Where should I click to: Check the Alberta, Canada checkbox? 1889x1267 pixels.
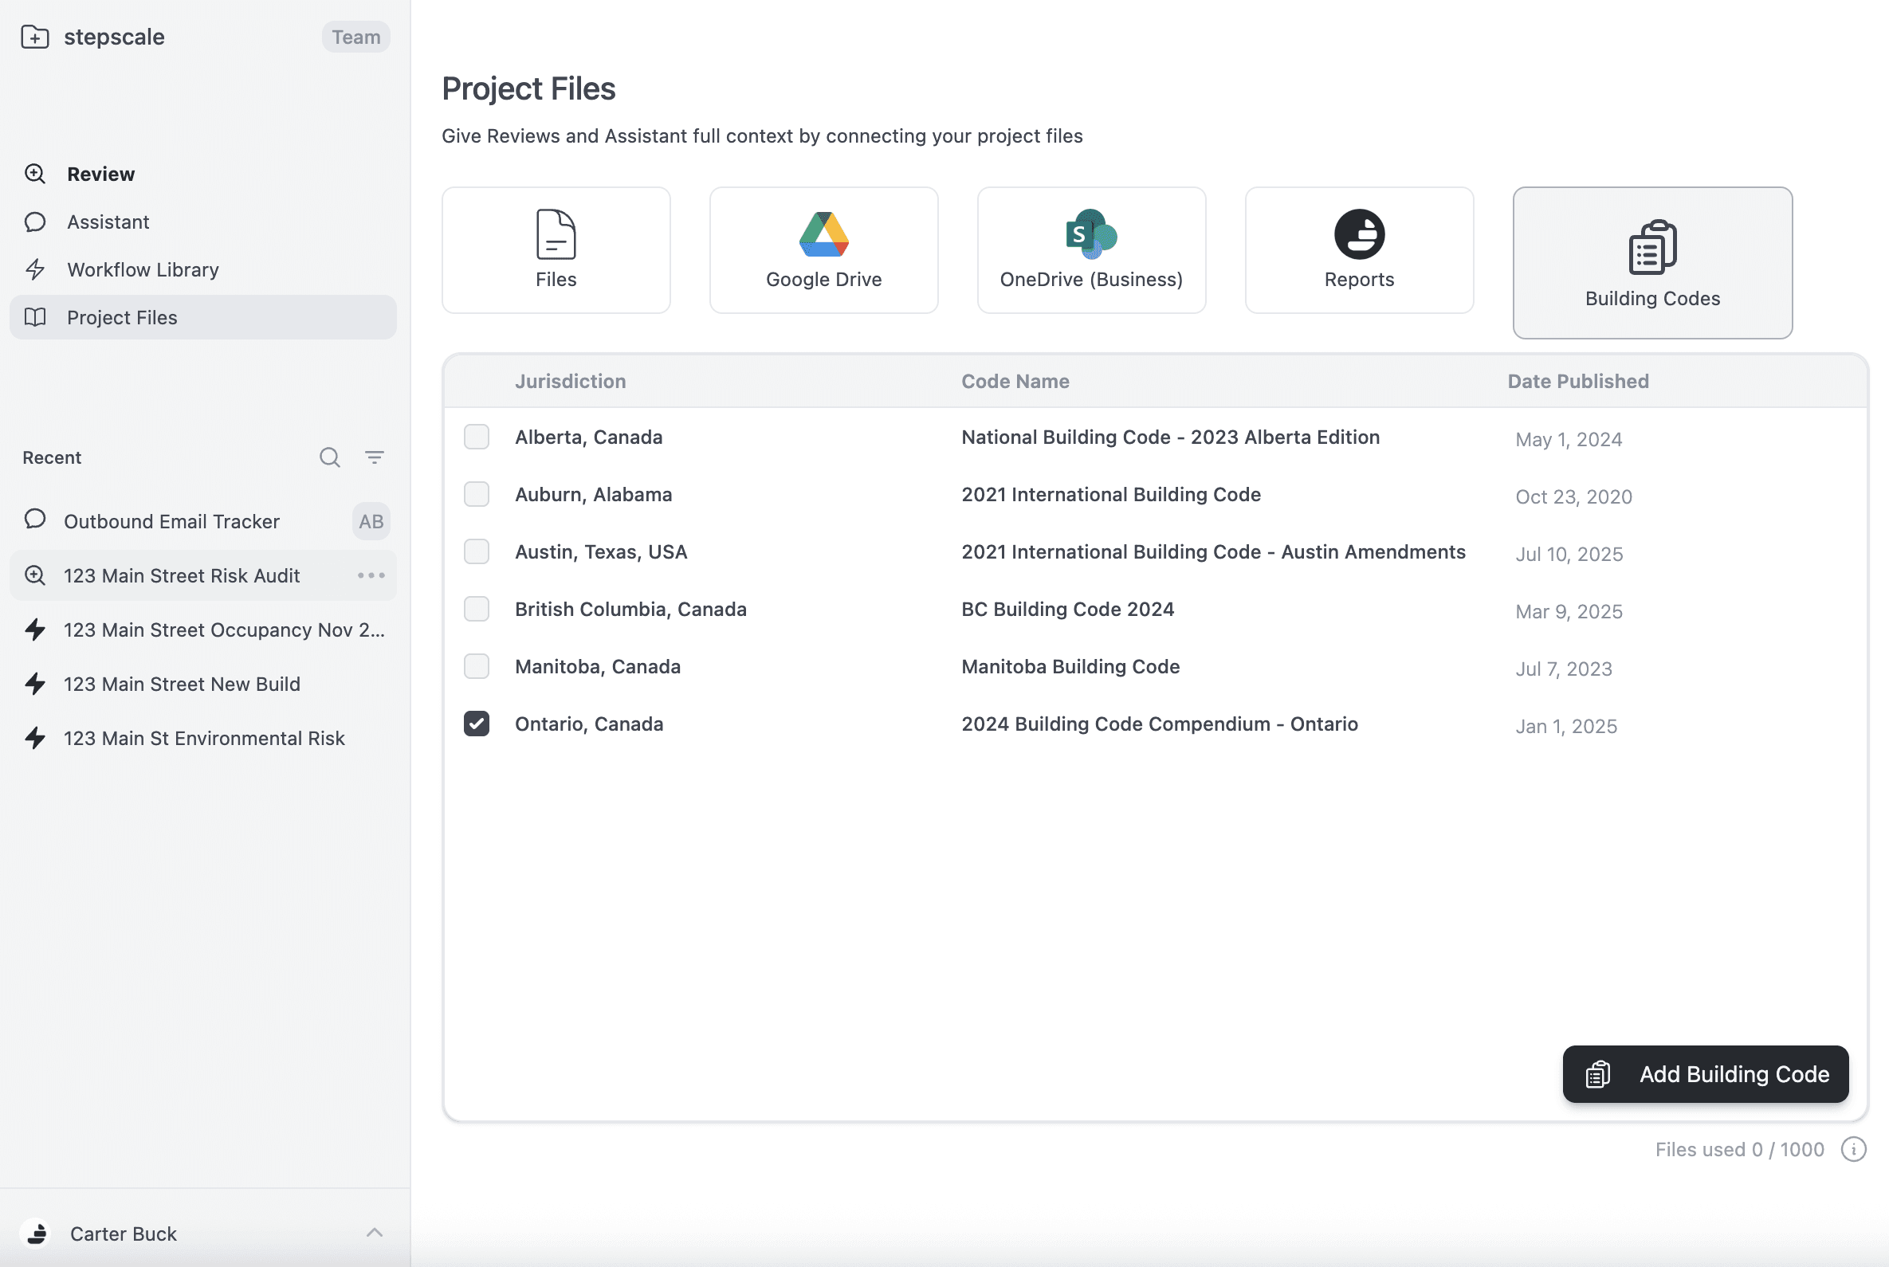[476, 437]
